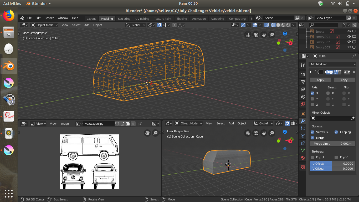Open Object Mode dropdown in top viewport
Image resolution: width=359 pixels, height=202 pixels.
[x=44, y=25]
